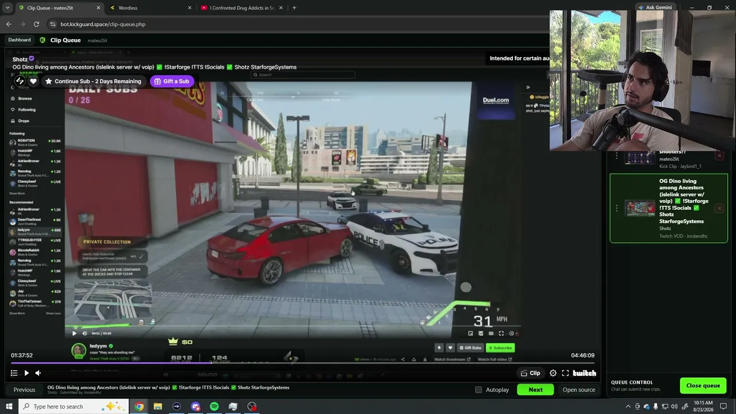736x414 pixels.
Task: Open a new browser tab
Action: (x=294, y=8)
